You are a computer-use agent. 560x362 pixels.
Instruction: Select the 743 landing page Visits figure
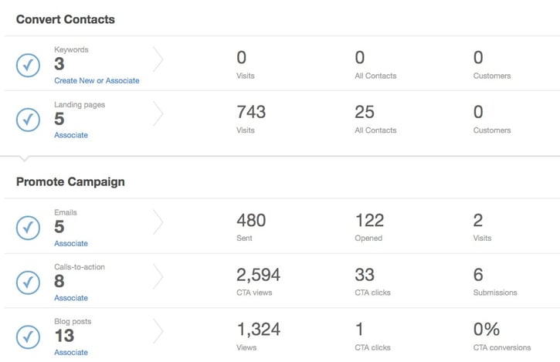[251, 112]
